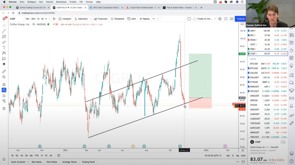Select the trend line drawing tool
Image resolution: width=295 pixels, height=165 pixels.
tap(4, 31)
